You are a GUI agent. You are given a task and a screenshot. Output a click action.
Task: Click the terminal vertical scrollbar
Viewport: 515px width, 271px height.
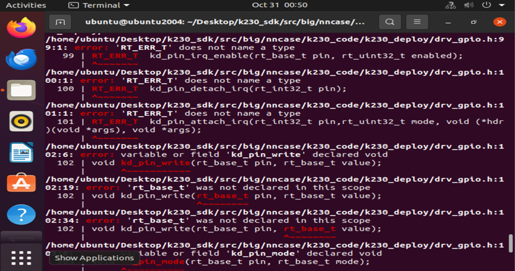tap(510, 244)
